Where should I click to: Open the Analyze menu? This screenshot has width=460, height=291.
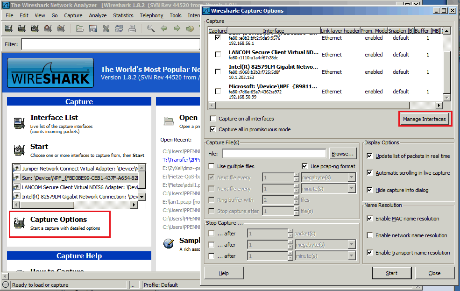(98, 15)
